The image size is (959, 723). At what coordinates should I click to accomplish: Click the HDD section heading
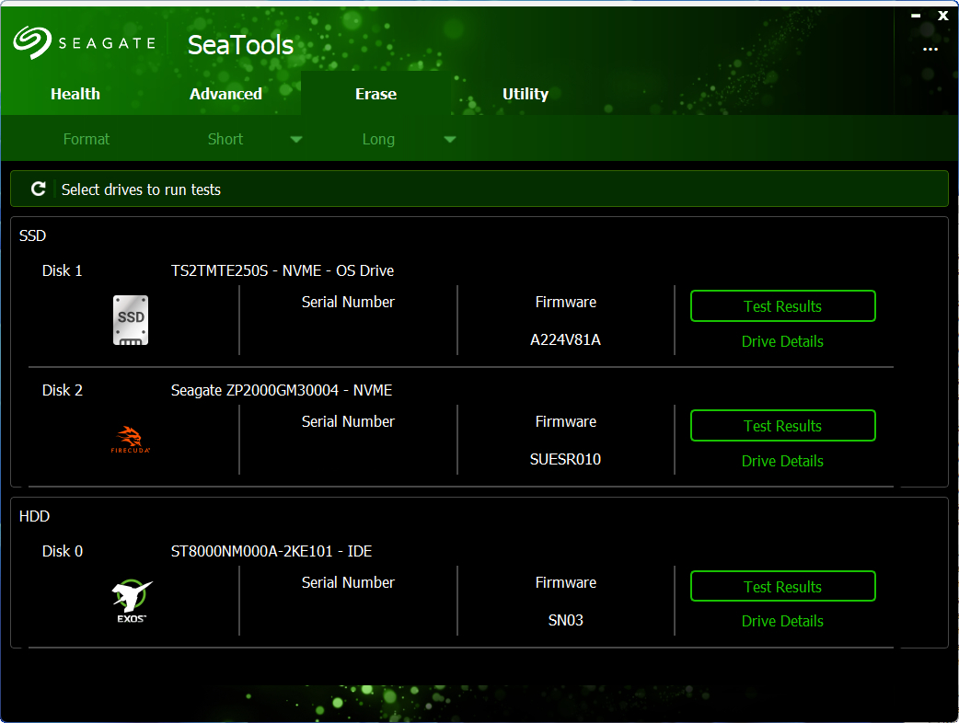[34, 516]
